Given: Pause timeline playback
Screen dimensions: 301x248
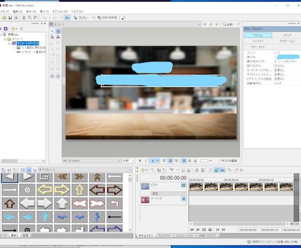Looking at the screenshot, I should (204, 230).
